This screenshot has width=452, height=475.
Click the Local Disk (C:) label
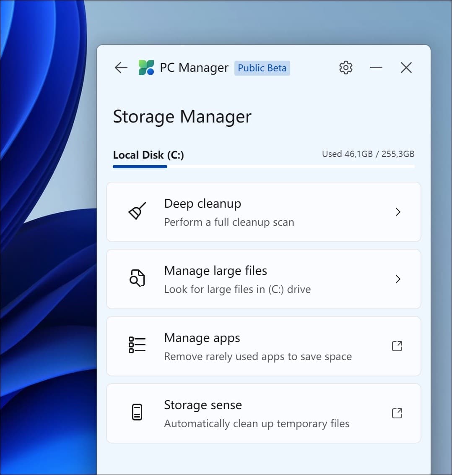click(x=148, y=154)
